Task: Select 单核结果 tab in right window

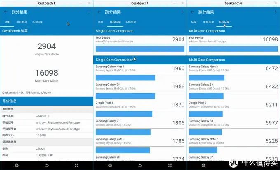Action: point(208,22)
